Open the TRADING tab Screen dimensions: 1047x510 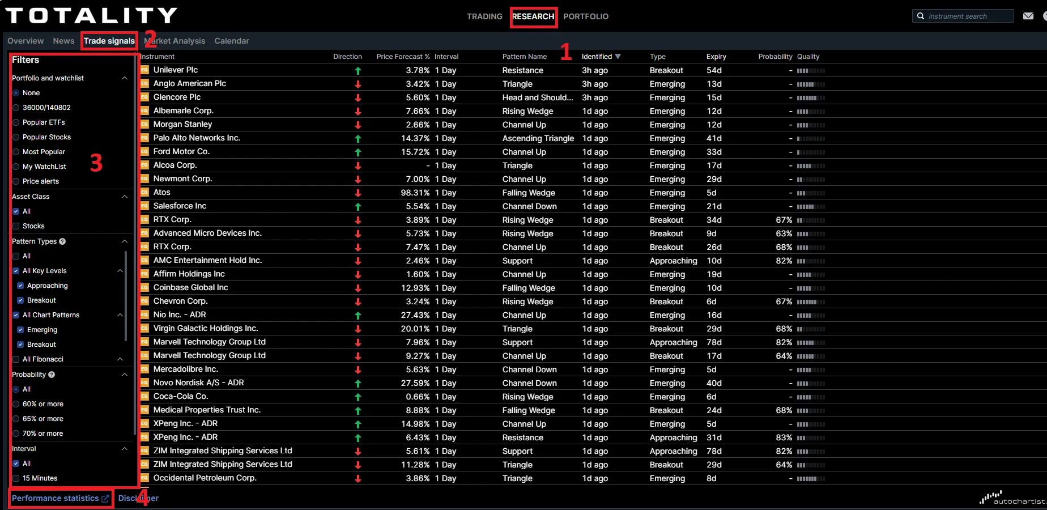(x=484, y=16)
